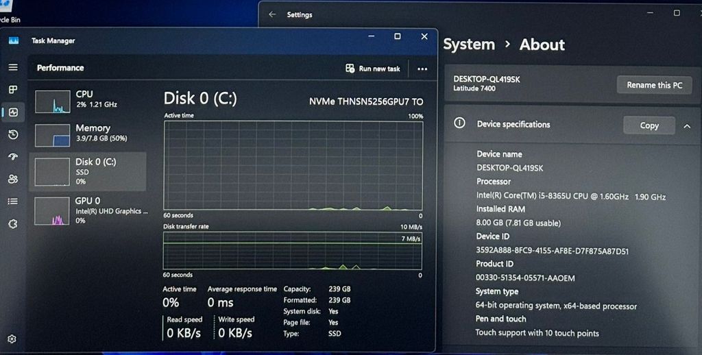
Task: Select the Disk 0 (C:) item
Action: click(x=87, y=171)
